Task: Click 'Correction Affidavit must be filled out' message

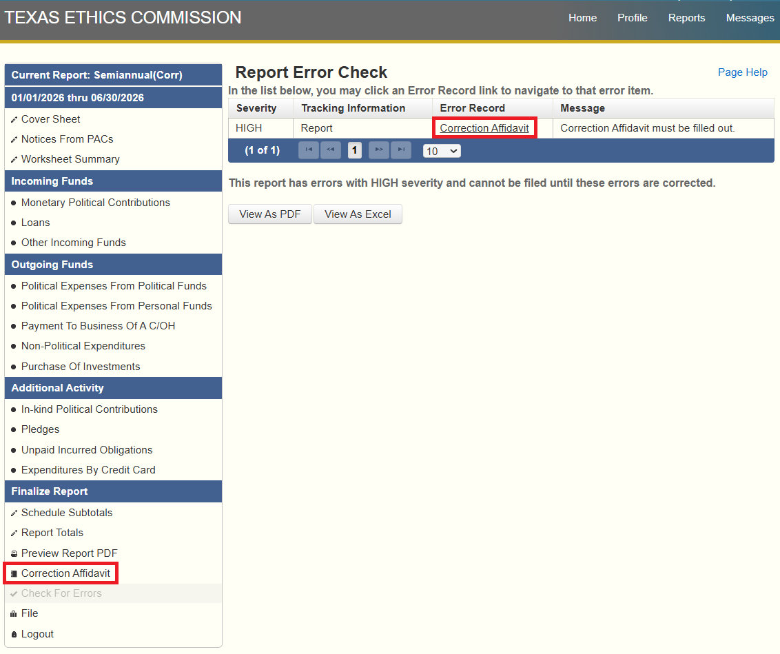Action: pyautogui.click(x=647, y=127)
